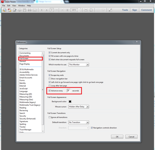Open Default transition dropdown
The width and height of the screenshot is (155, 150).
(x=79, y=122)
